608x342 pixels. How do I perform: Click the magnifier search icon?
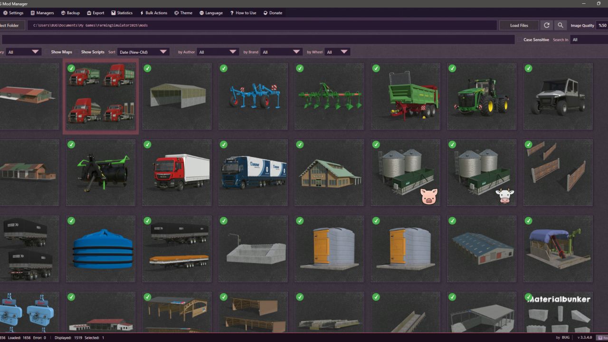click(x=560, y=25)
